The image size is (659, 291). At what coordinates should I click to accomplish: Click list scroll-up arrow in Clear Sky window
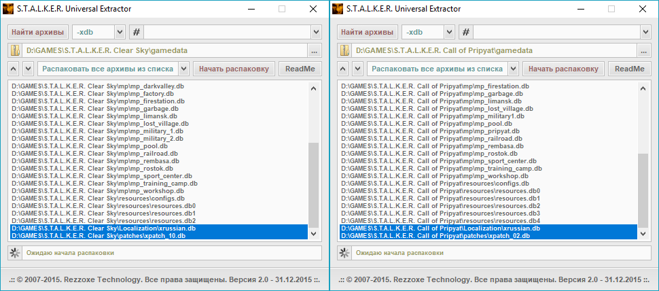[x=313, y=88]
